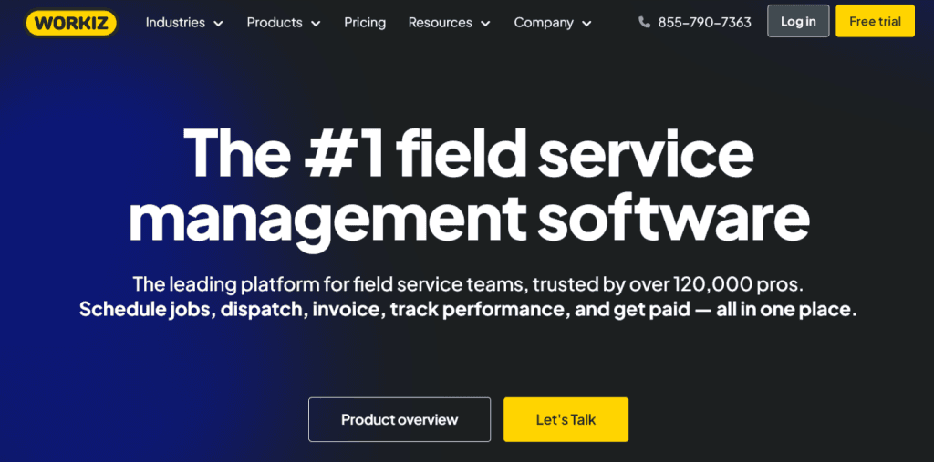
Task: Open the Product overview button
Action: coord(400,419)
